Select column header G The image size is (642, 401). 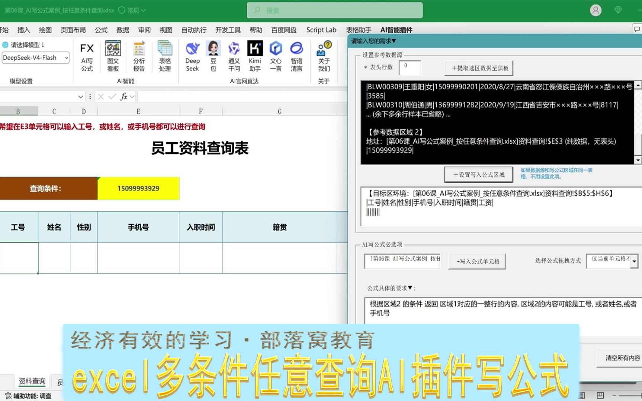[x=280, y=111]
